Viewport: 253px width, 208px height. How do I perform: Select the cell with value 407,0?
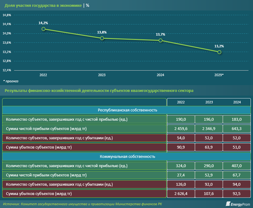237,166
